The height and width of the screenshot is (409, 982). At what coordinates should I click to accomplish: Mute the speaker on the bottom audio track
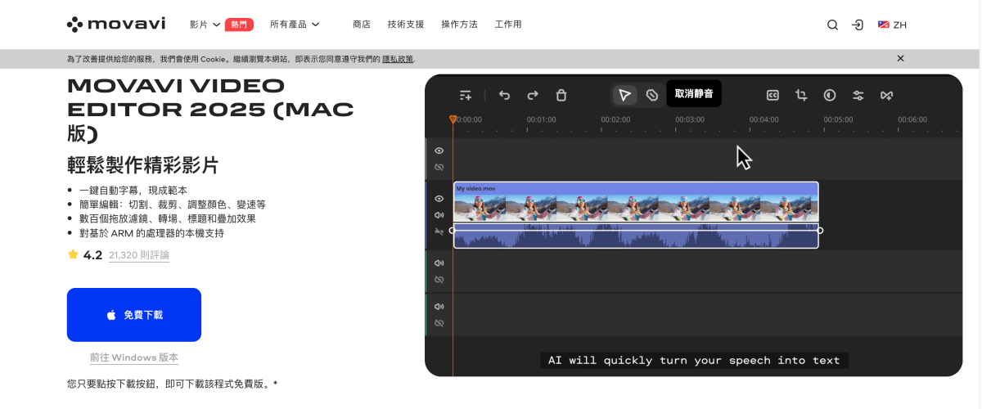(439, 306)
